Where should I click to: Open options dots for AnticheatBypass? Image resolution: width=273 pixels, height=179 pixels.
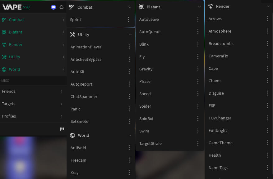(x=129, y=59)
